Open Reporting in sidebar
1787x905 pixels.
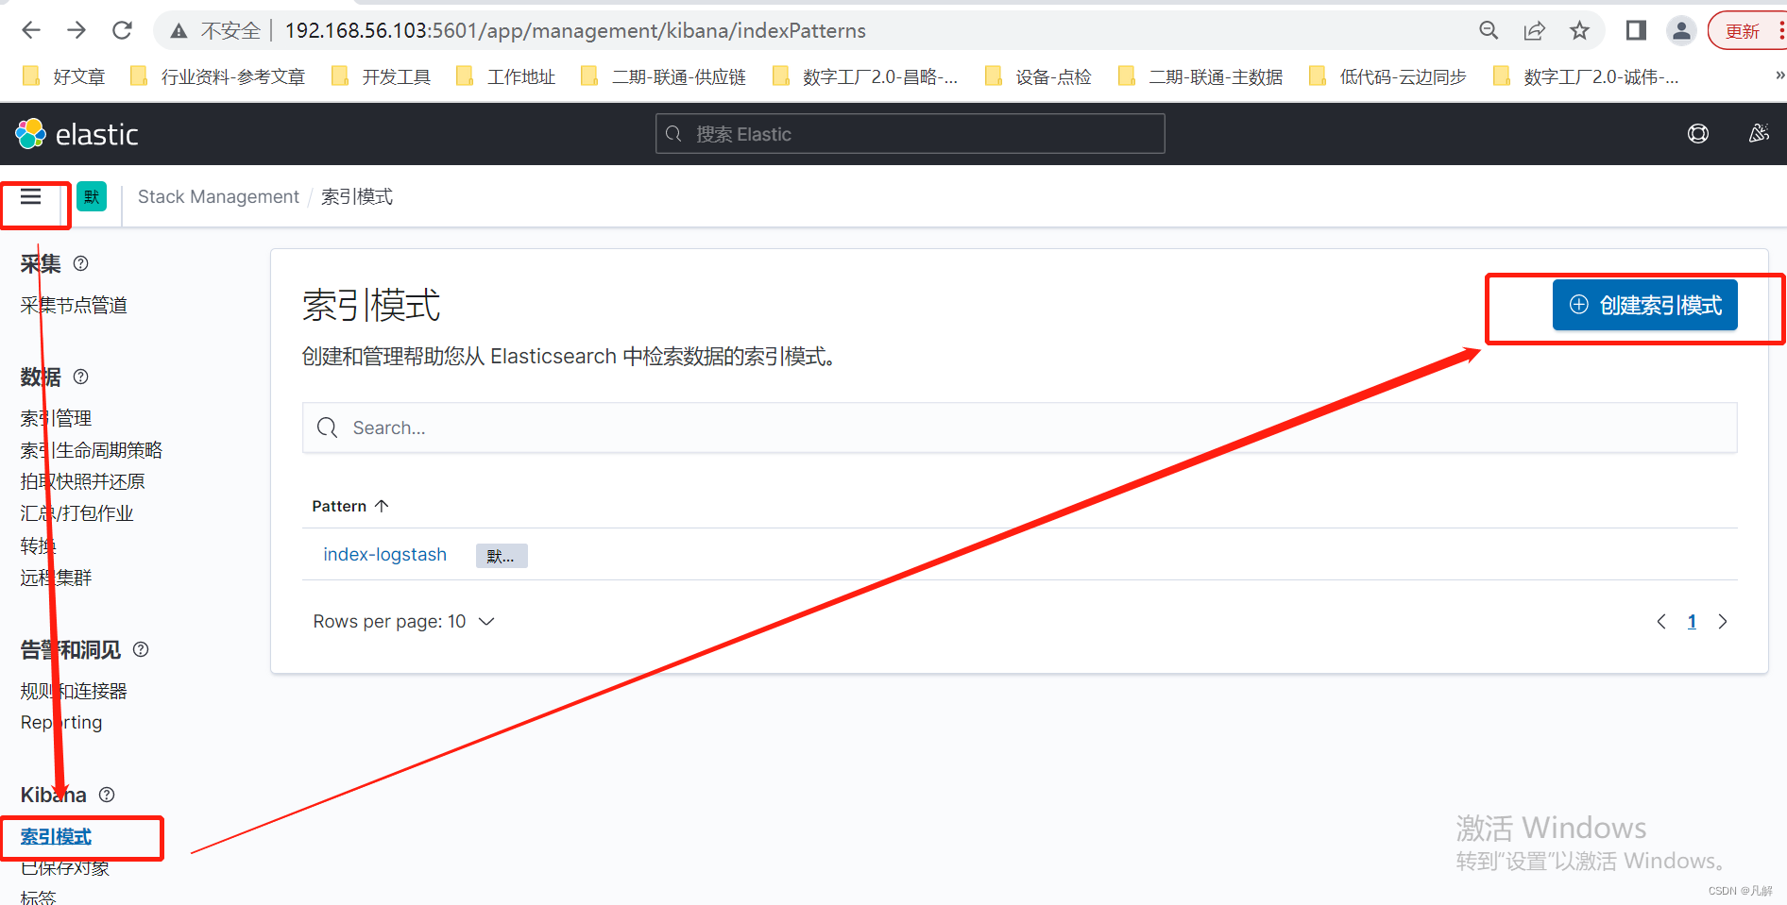pos(61,723)
